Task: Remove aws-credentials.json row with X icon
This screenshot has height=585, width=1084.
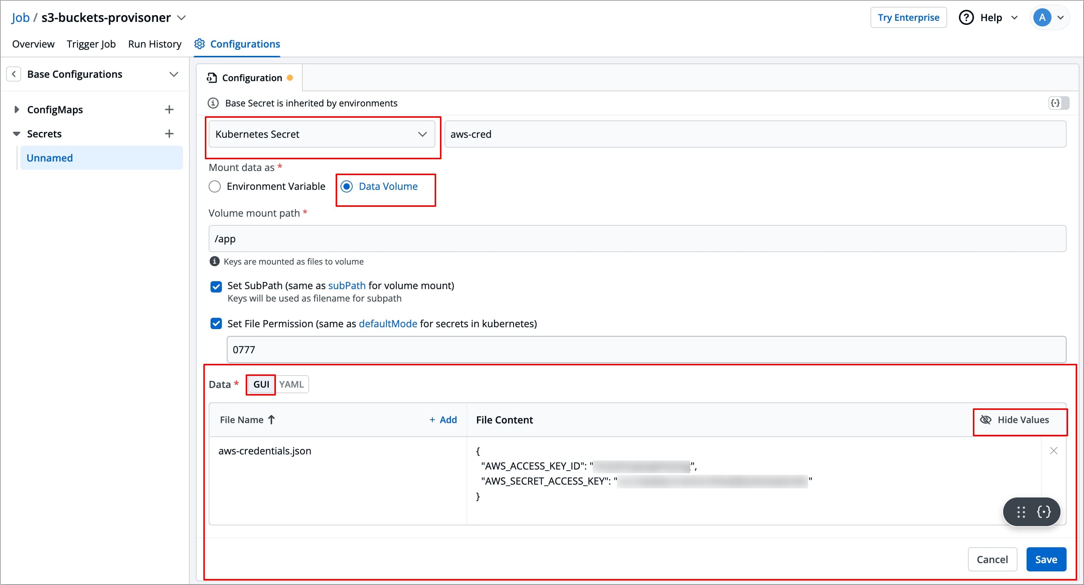Action: coord(1053,451)
